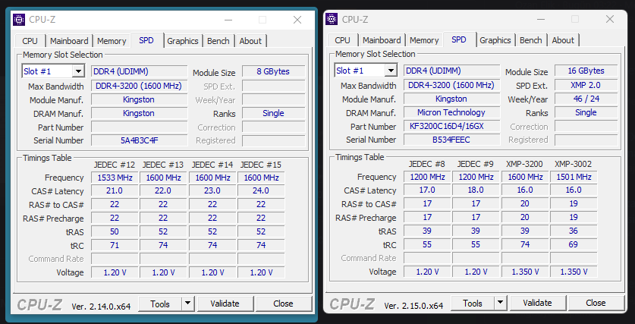Click Kingston DRAM Manuf. value in left window

[140, 113]
